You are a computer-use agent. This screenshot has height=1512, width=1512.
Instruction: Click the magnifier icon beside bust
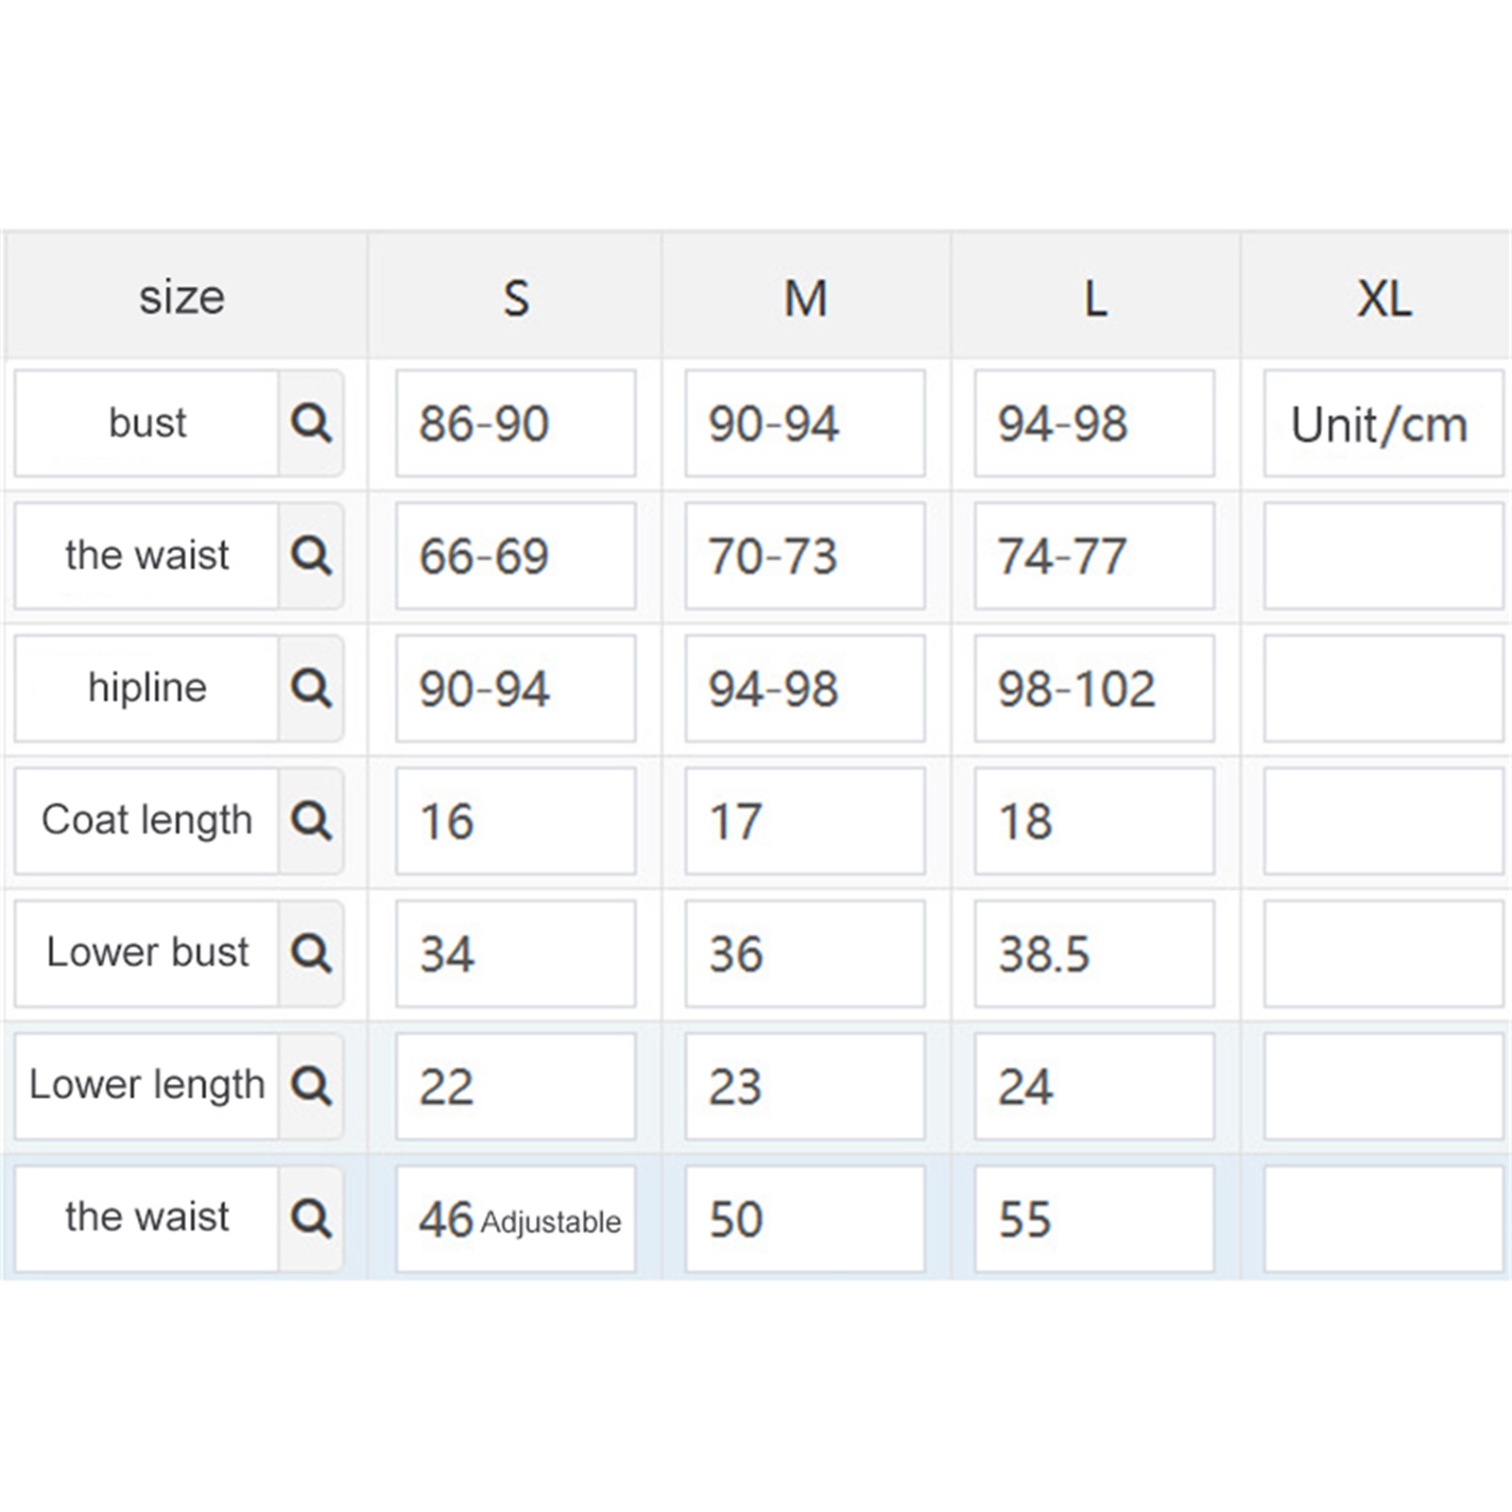click(311, 423)
